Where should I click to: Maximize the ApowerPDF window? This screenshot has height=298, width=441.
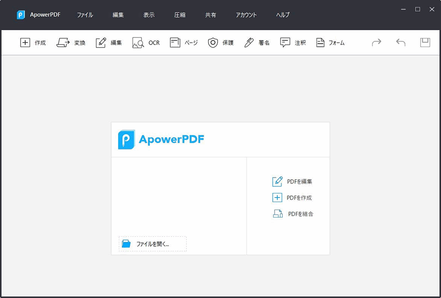coord(418,9)
